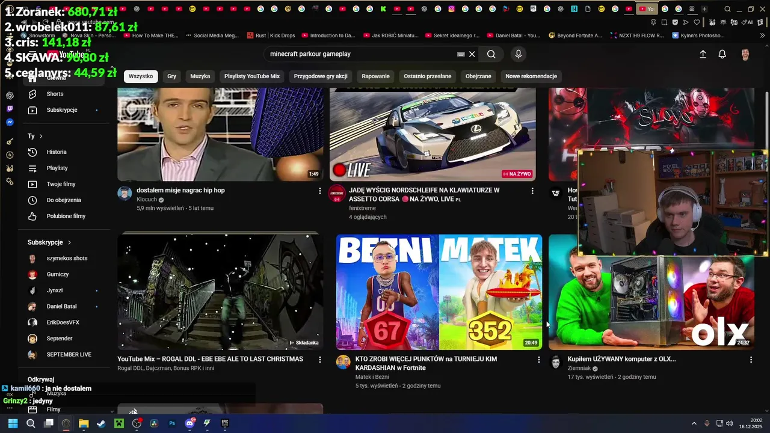This screenshot has height=433, width=770.
Task: Expand the Subskrypcje section chevron
Action: pos(69,242)
